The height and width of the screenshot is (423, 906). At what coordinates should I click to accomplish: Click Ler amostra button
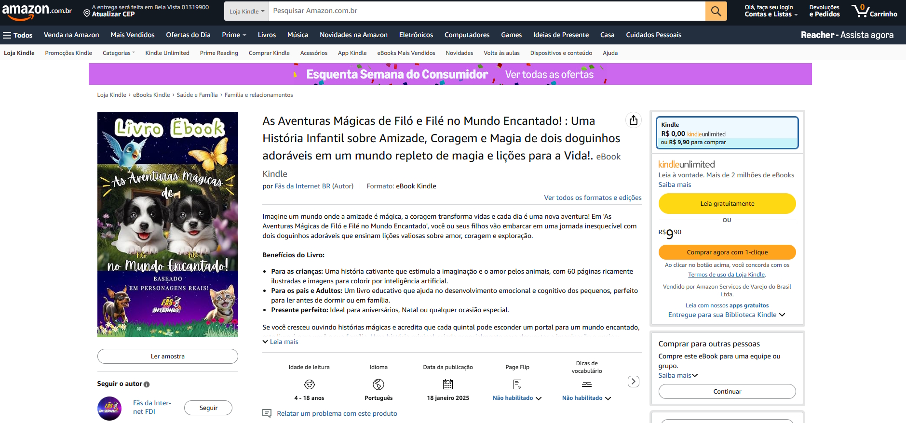pos(168,357)
